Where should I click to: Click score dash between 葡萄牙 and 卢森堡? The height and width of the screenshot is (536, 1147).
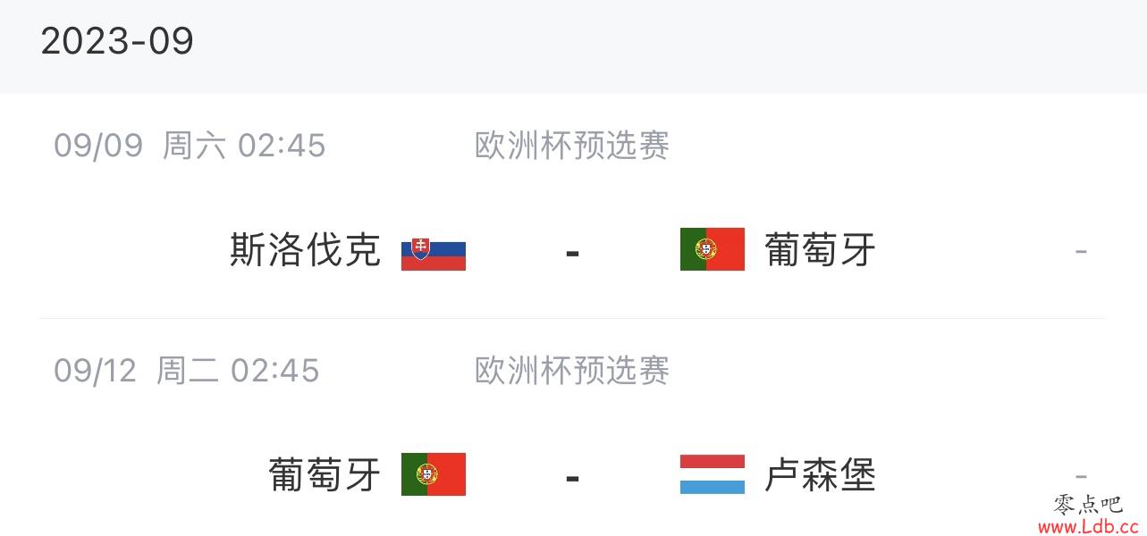573,478
